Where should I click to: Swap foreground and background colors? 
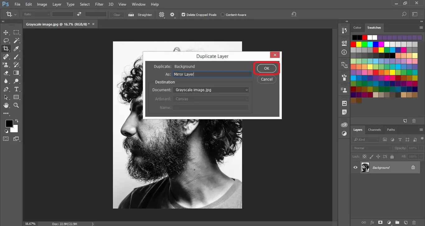coord(17,121)
